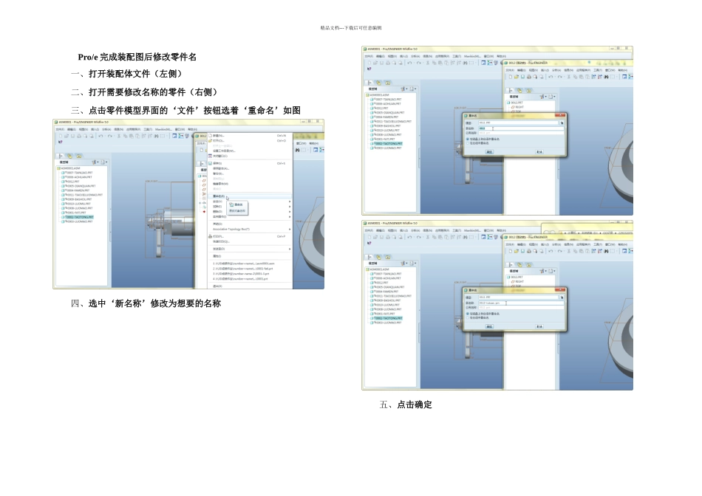Viewport: 702px width, 496px height.
Task: Select highlighted 0002-TAOTONG.PRT in left screenshot's model tree
Action: coord(79,217)
